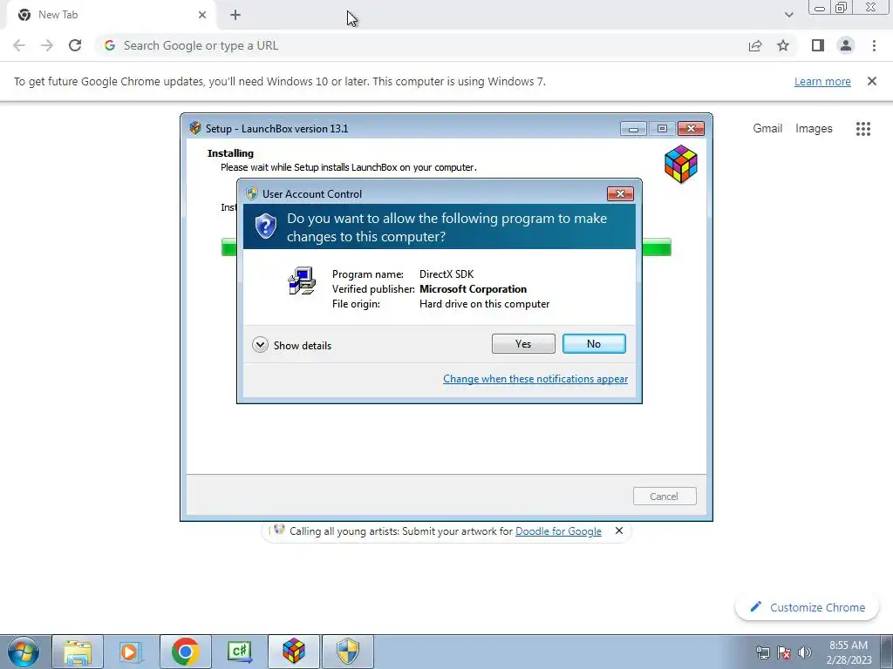Open the Learn more link in Chrome infobar
893x669 pixels.
coord(822,81)
